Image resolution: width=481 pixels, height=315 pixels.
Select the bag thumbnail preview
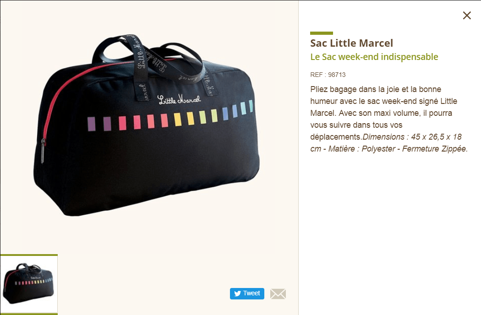coord(29,284)
